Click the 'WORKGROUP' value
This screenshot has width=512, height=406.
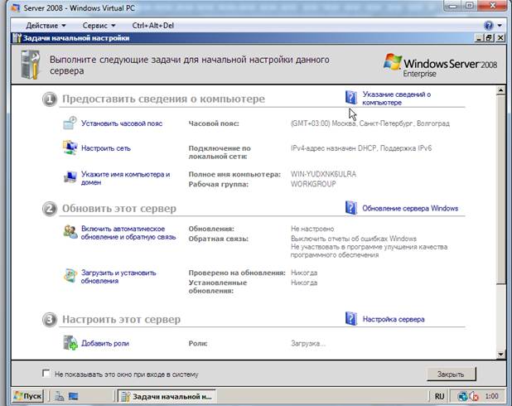[x=313, y=184]
